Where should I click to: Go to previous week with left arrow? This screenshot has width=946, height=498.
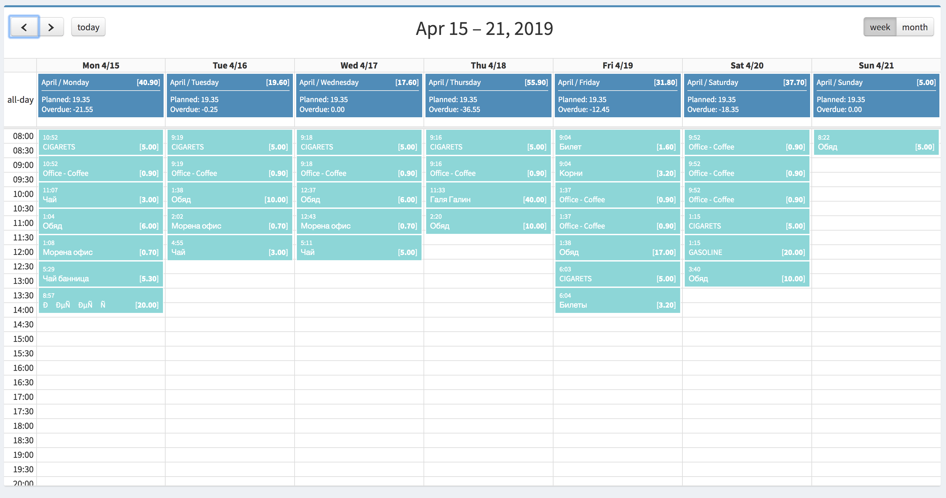[x=24, y=27]
